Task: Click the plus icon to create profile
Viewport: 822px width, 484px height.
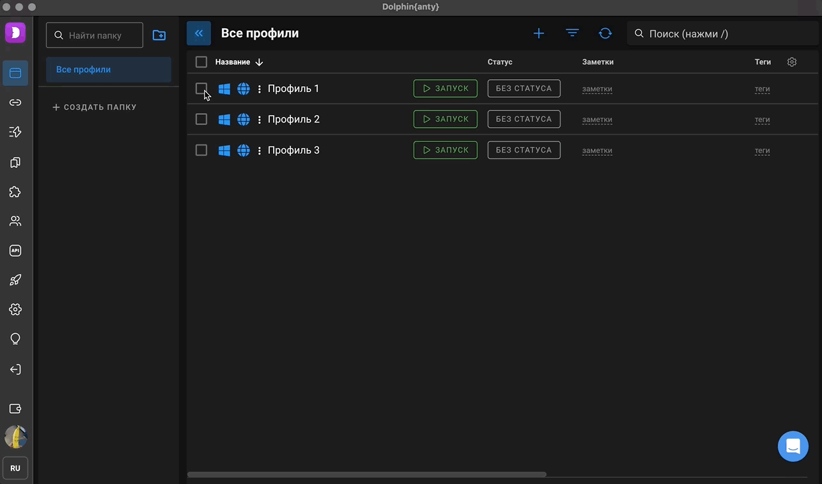Action: coord(539,33)
